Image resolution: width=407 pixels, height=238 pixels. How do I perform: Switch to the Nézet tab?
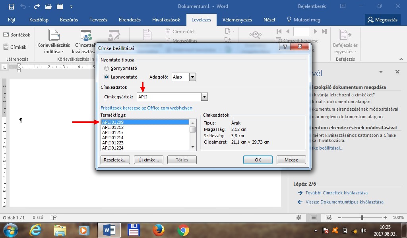point(269,20)
